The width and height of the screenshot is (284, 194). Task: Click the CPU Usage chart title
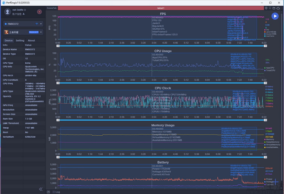pos(163,51)
